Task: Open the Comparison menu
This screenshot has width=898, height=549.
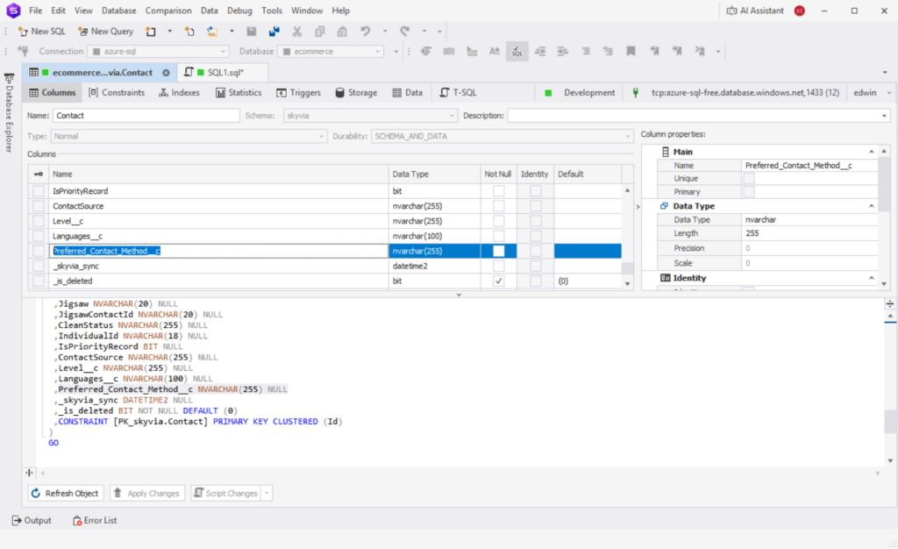Action: 168,11
